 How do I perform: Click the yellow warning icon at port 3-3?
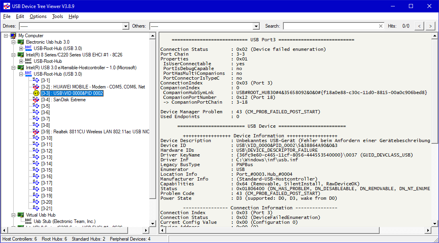click(36, 93)
